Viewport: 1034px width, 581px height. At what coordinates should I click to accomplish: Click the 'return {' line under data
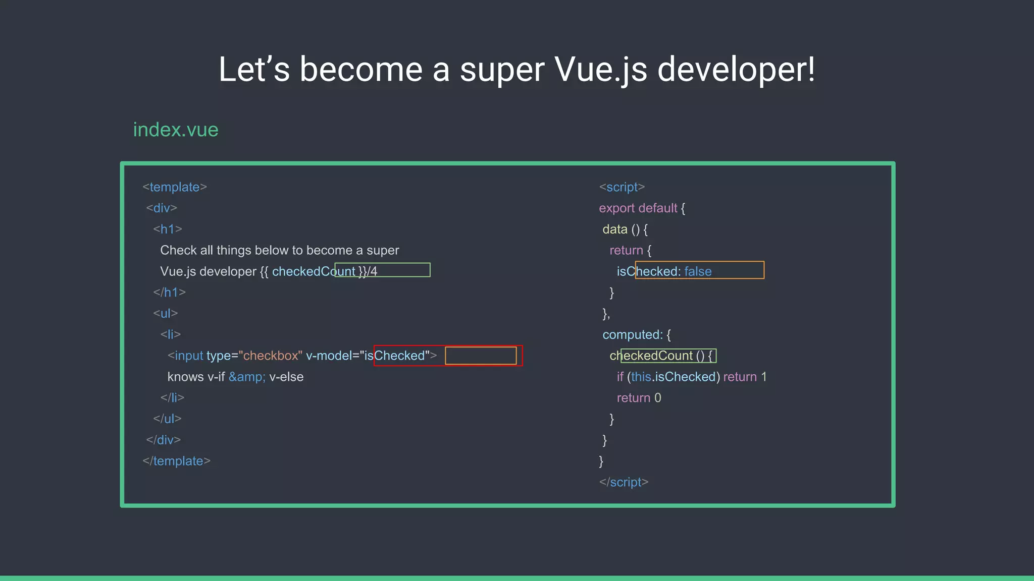pos(631,250)
